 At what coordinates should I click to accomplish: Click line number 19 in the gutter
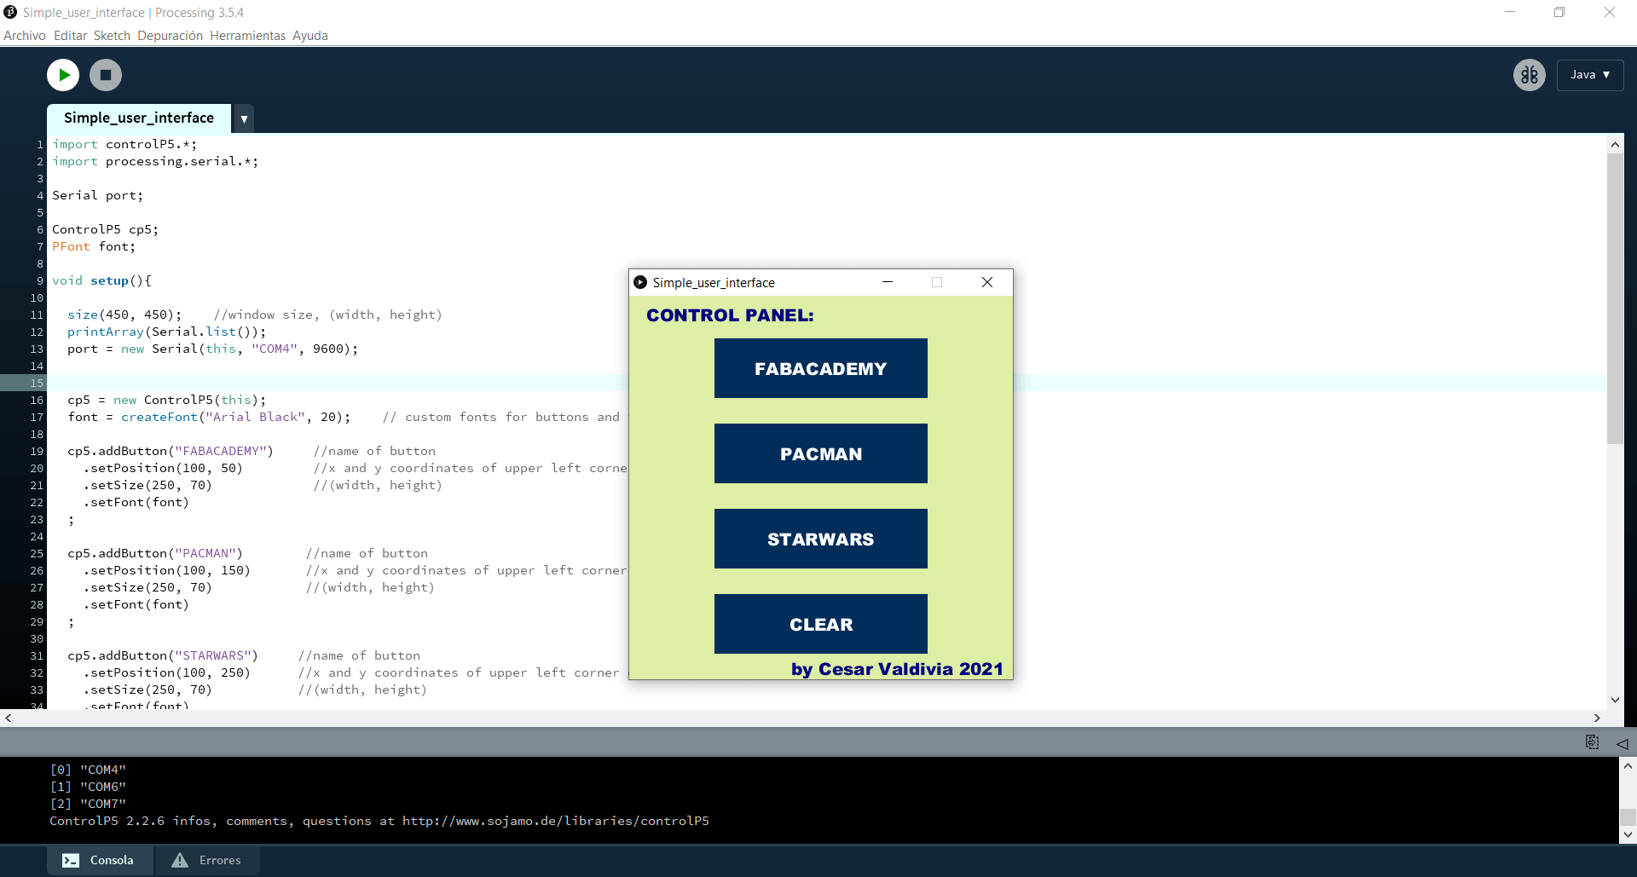tap(37, 451)
